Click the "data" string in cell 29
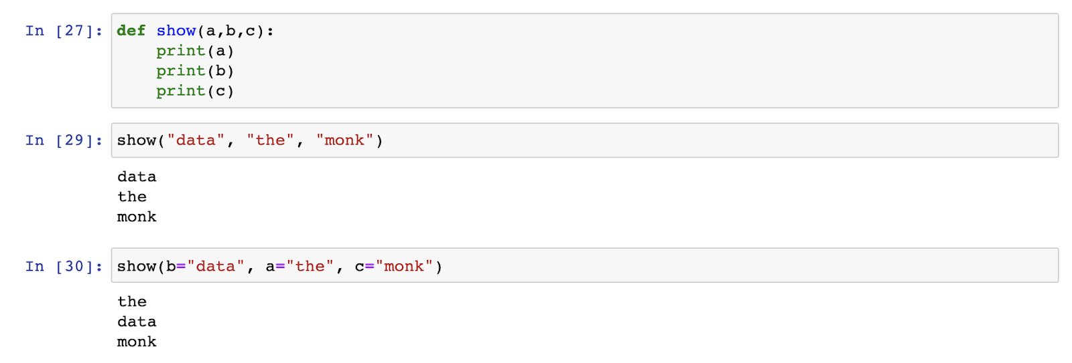Viewport: 1072px width, 363px height. [x=196, y=140]
